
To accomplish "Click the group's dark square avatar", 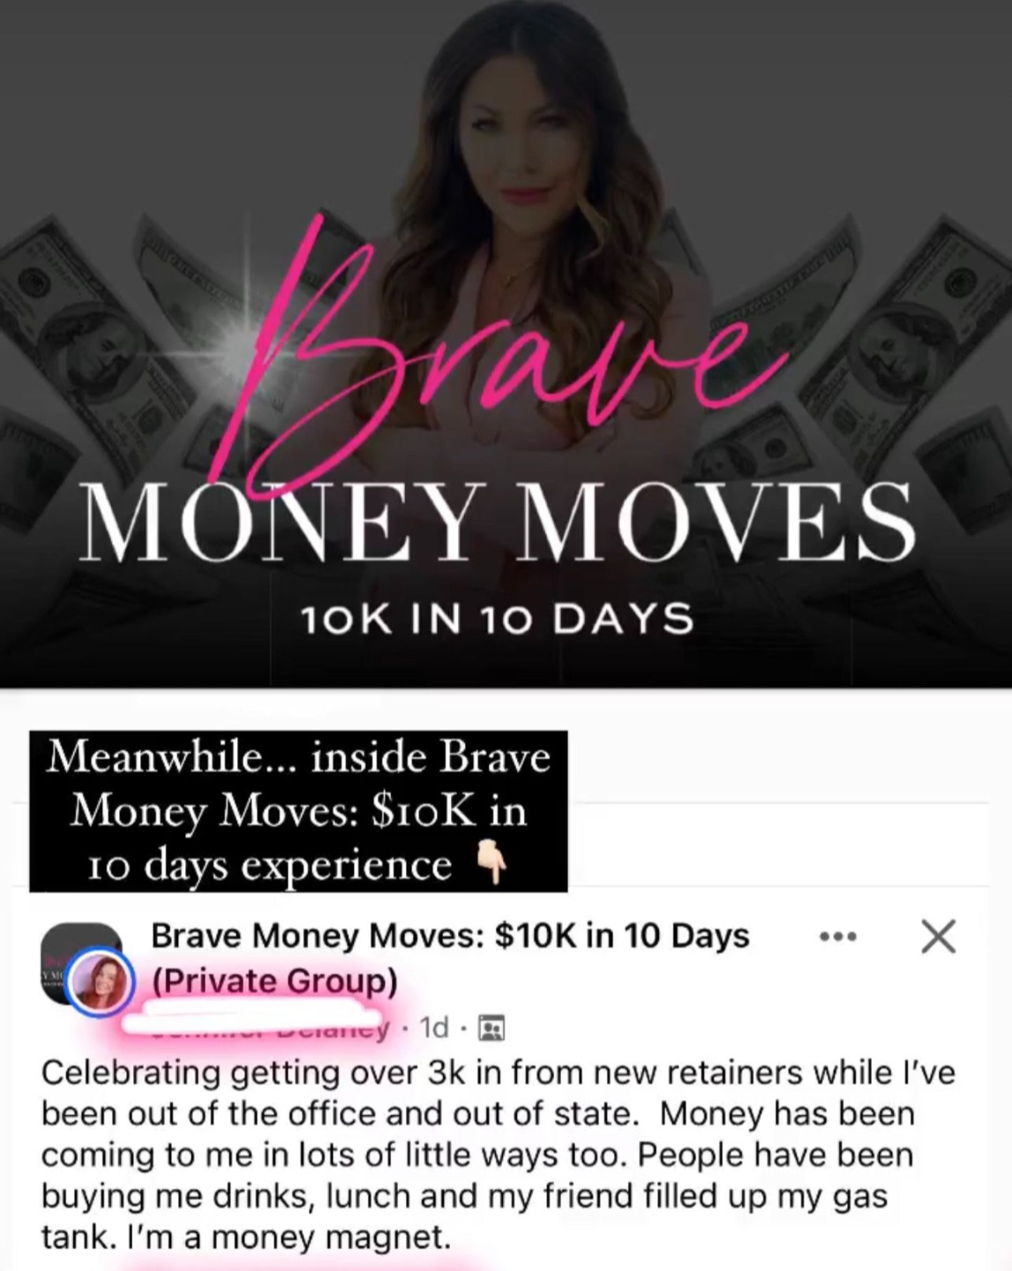I will (x=81, y=964).
